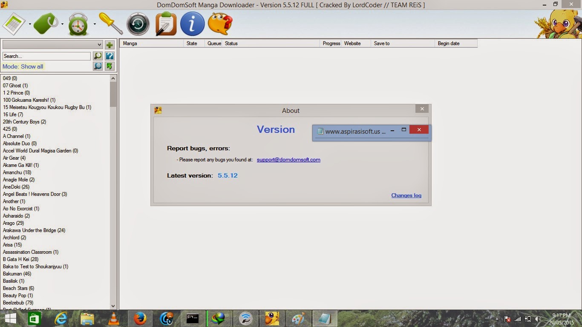Select '07 Ghost (1)' in manga list
582x327 pixels.
point(15,86)
